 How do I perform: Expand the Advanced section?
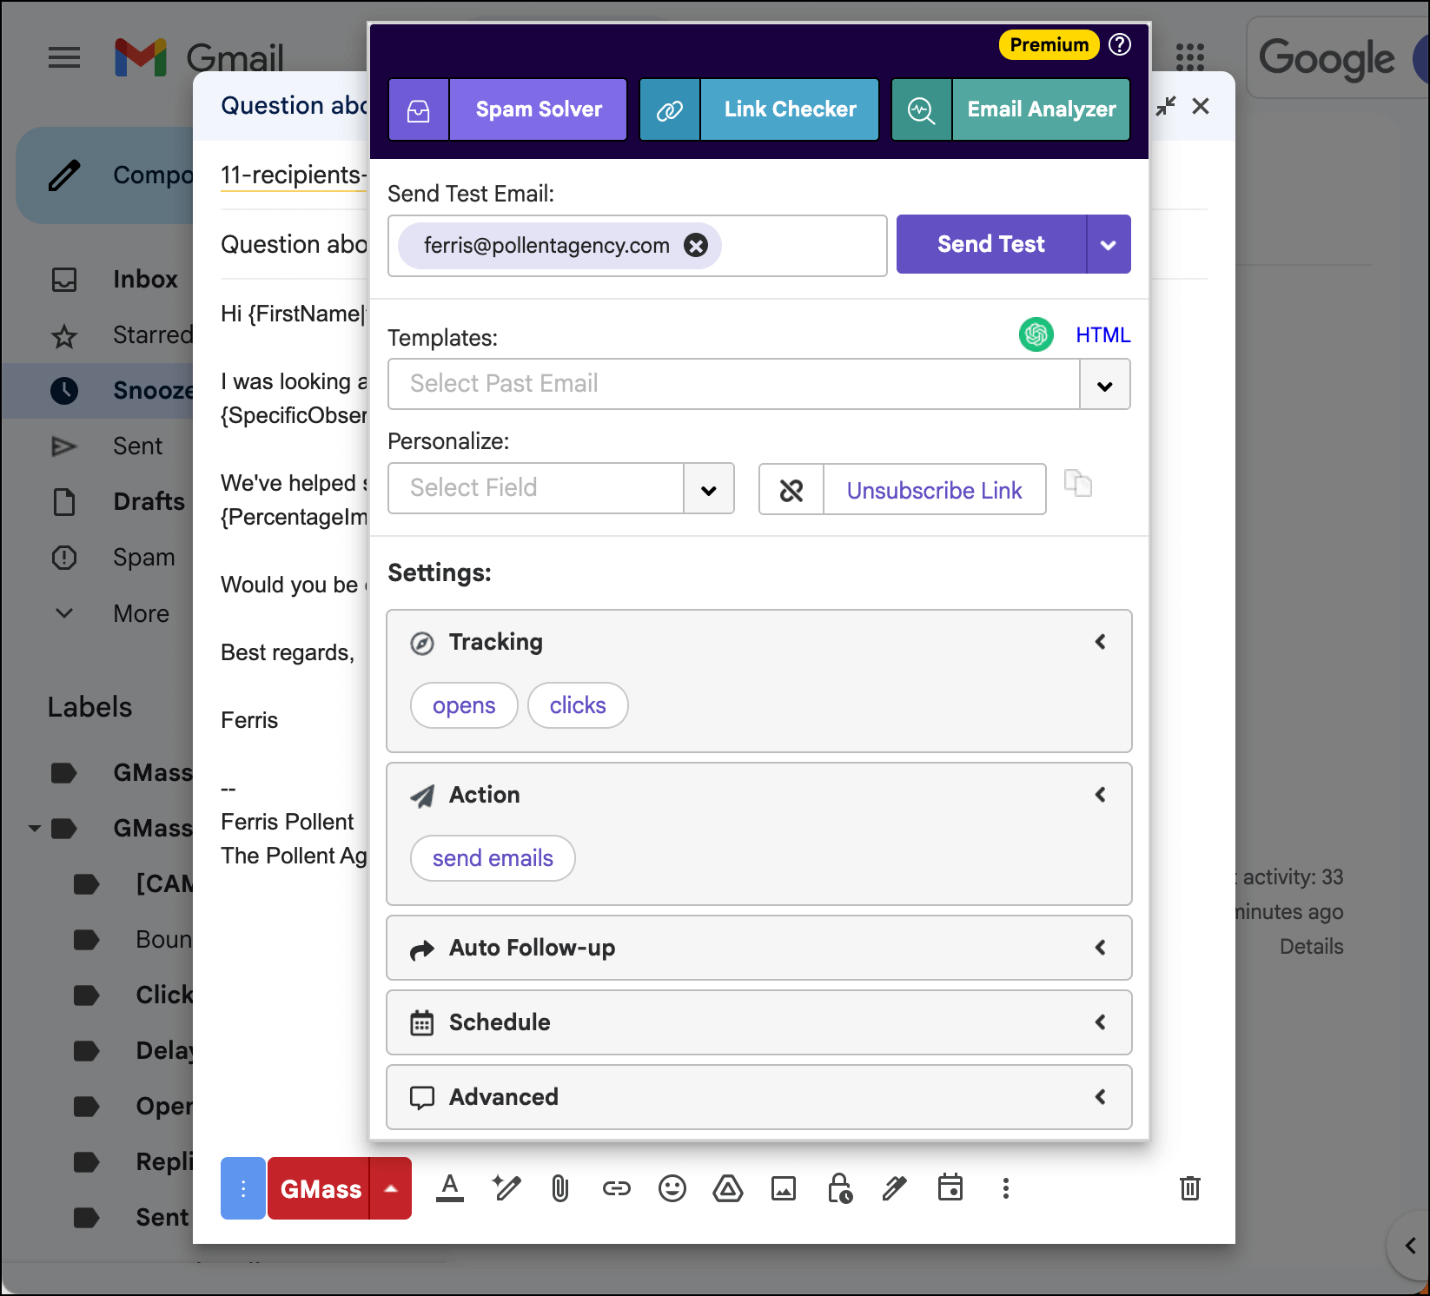pos(758,1097)
